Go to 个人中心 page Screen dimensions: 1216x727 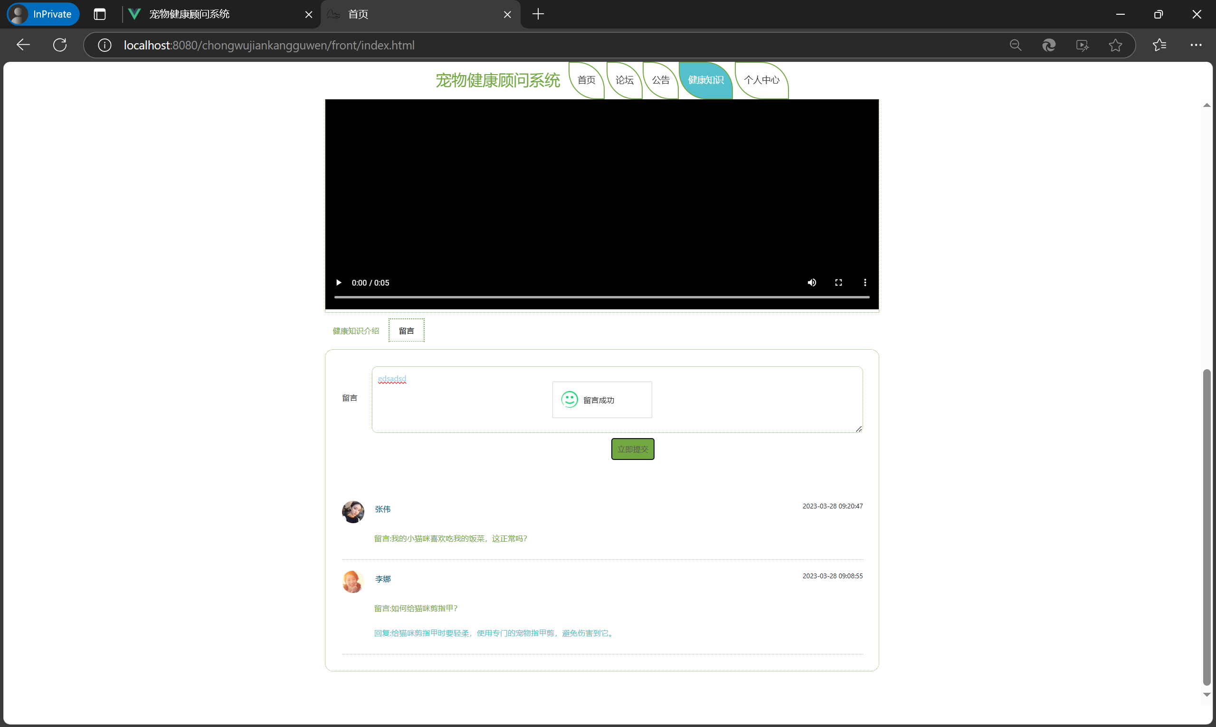(x=761, y=80)
